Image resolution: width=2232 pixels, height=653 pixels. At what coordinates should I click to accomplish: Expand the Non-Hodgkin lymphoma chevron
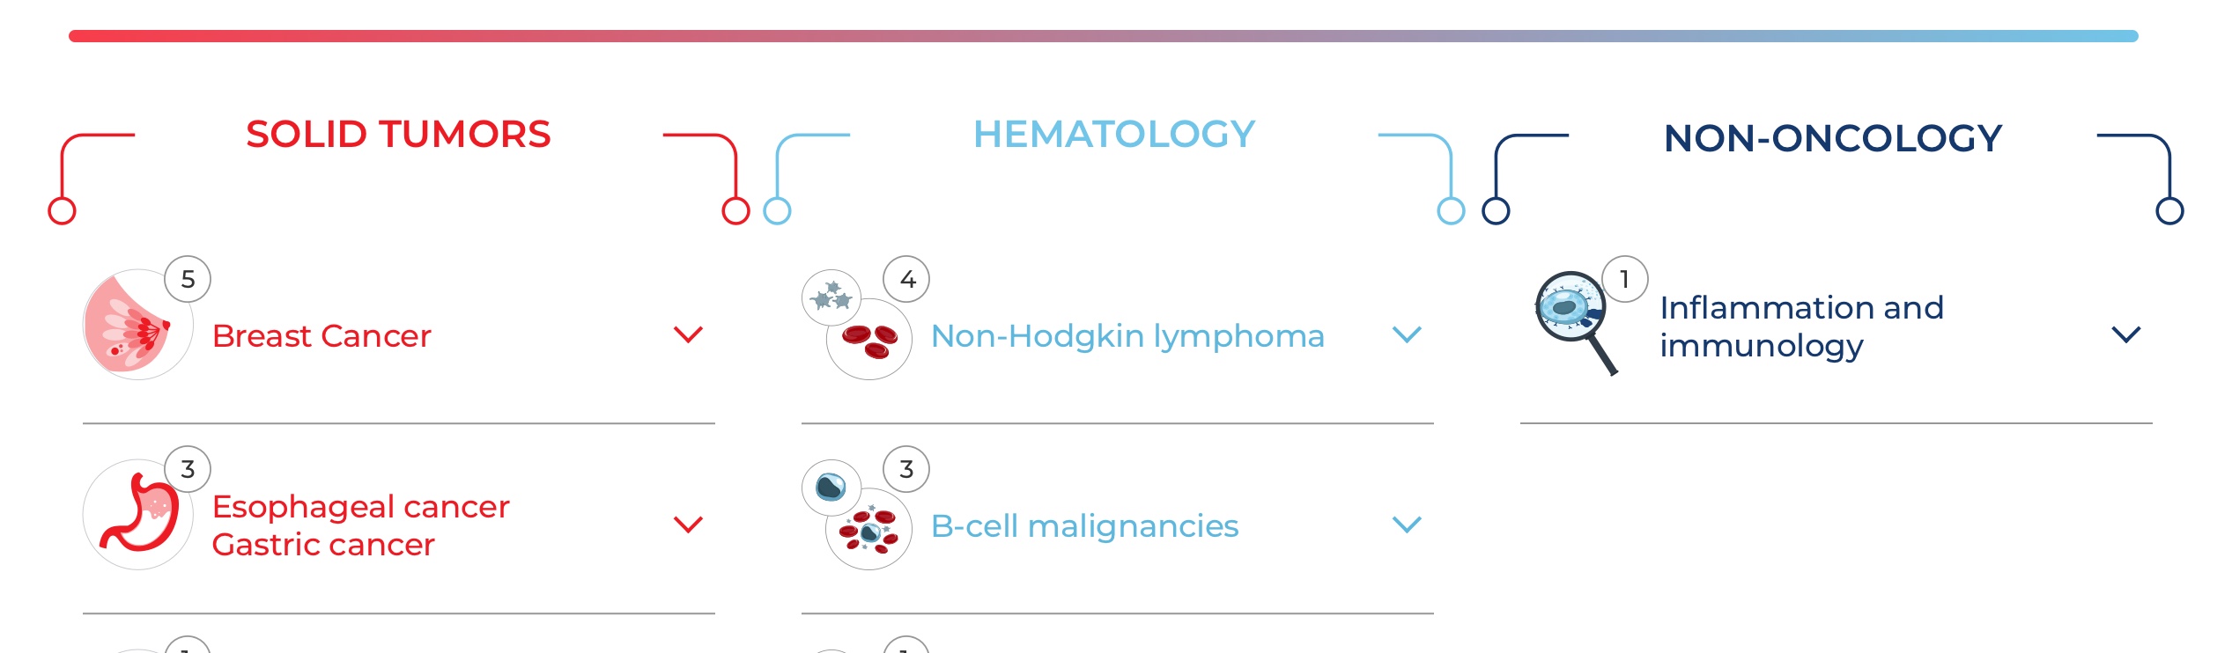(x=1407, y=334)
